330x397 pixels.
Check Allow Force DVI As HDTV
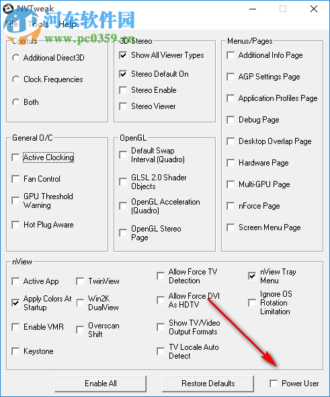click(x=161, y=300)
